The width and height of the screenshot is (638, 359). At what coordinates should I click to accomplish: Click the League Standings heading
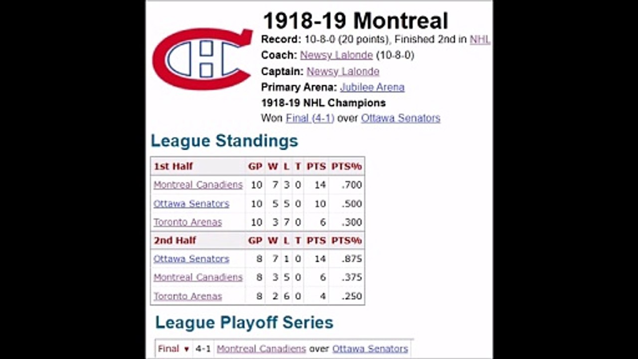(224, 141)
